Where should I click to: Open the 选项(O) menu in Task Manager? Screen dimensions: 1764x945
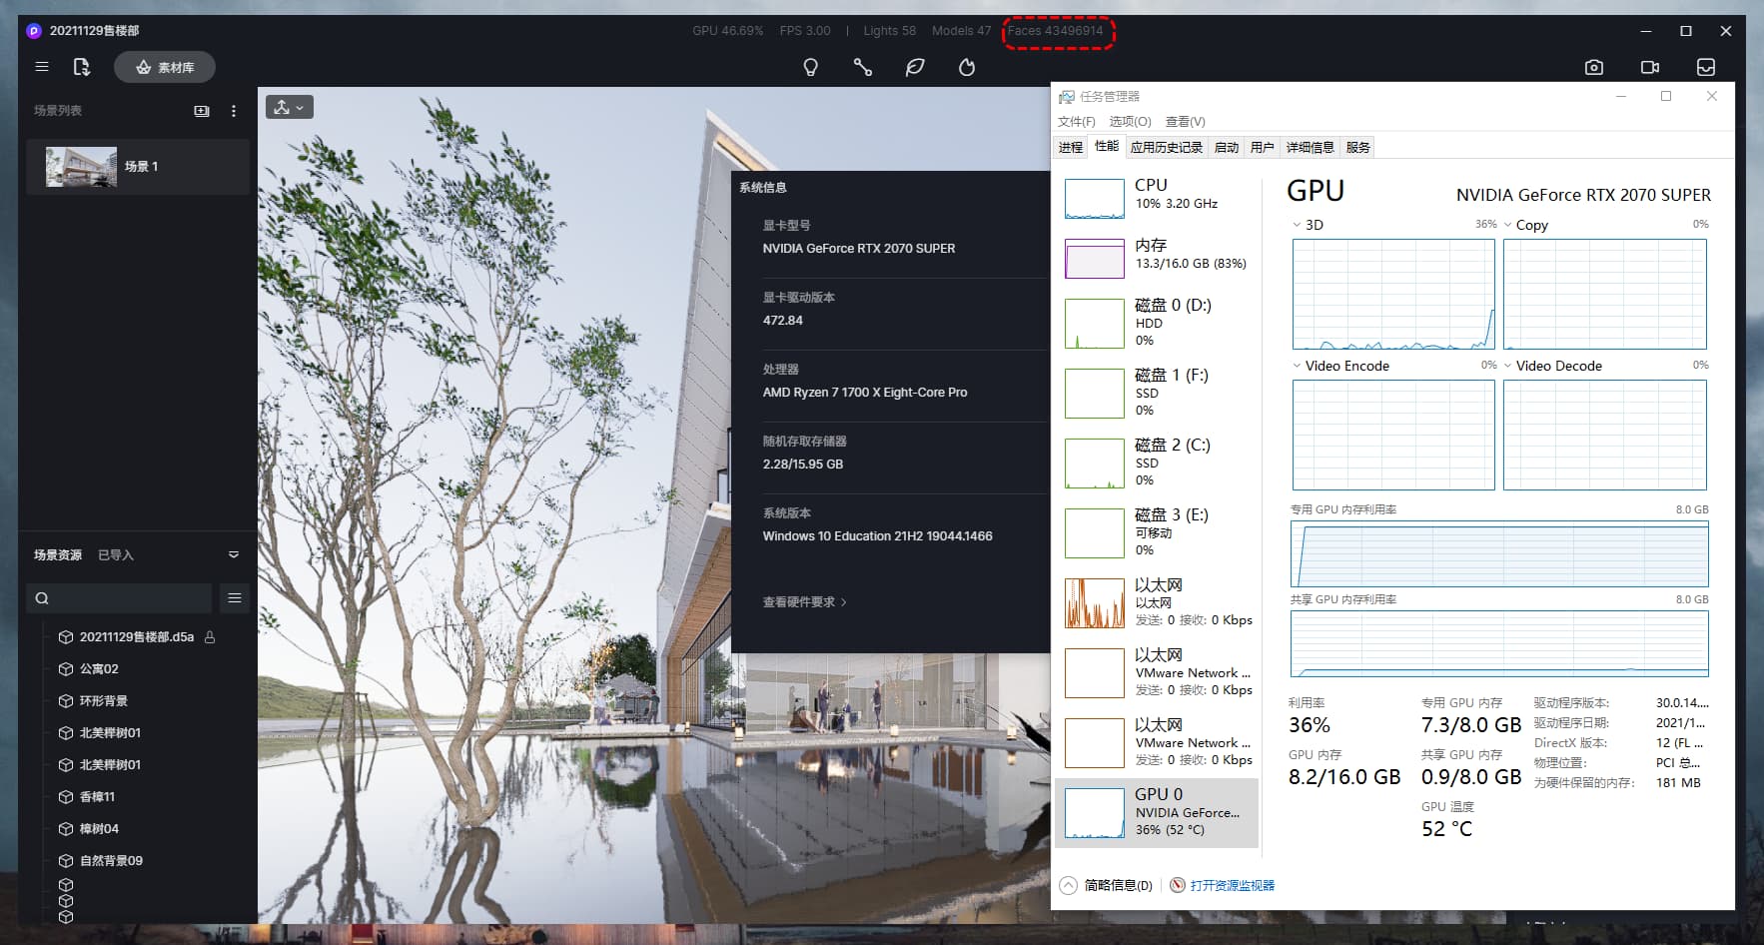click(x=1130, y=122)
